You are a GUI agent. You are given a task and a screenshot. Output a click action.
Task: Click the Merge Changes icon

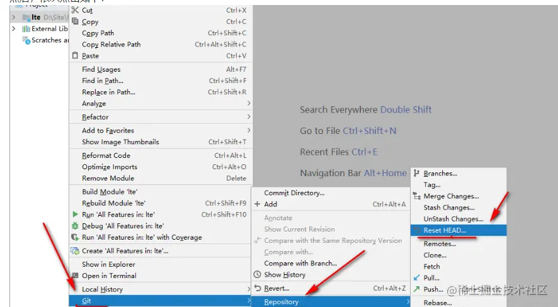point(417,196)
